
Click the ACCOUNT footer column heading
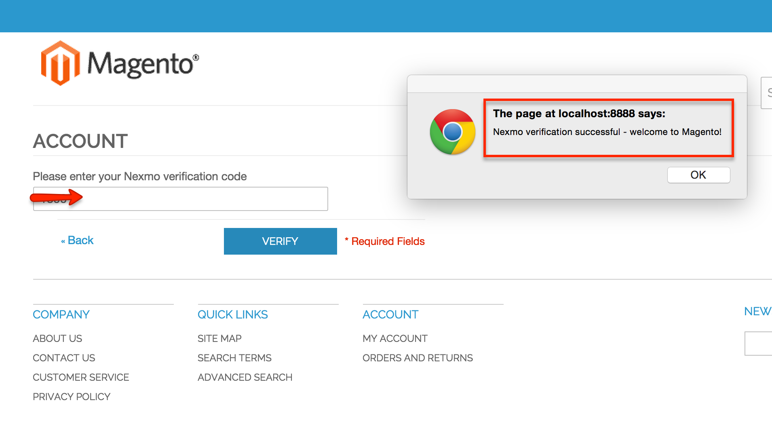(390, 314)
